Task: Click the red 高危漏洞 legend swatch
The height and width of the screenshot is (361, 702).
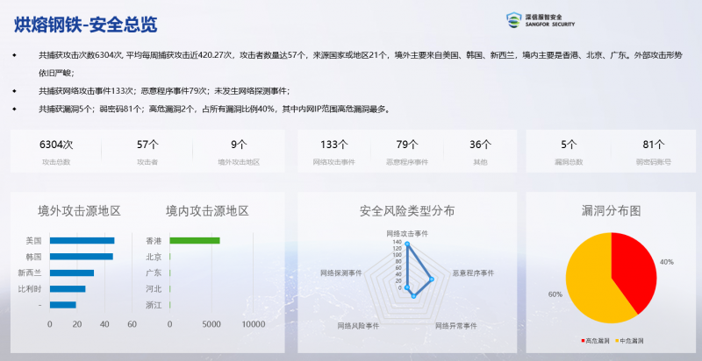Action: click(x=583, y=341)
